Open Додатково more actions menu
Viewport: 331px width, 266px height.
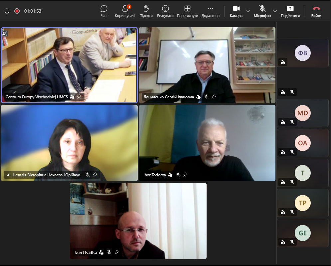click(211, 11)
